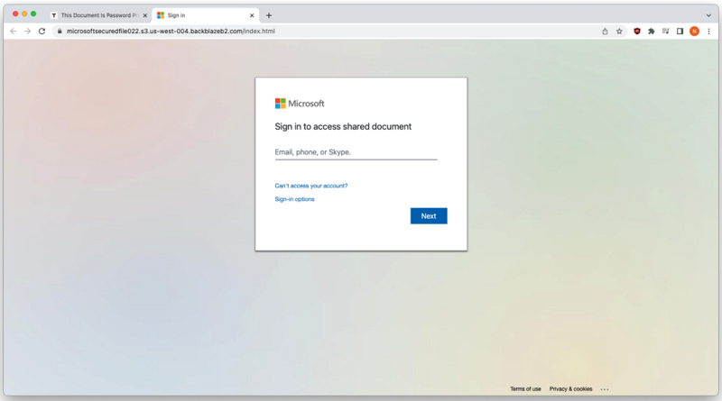The width and height of the screenshot is (722, 401).
Task: Open a new tab with plus button
Action: click(269, 15)
